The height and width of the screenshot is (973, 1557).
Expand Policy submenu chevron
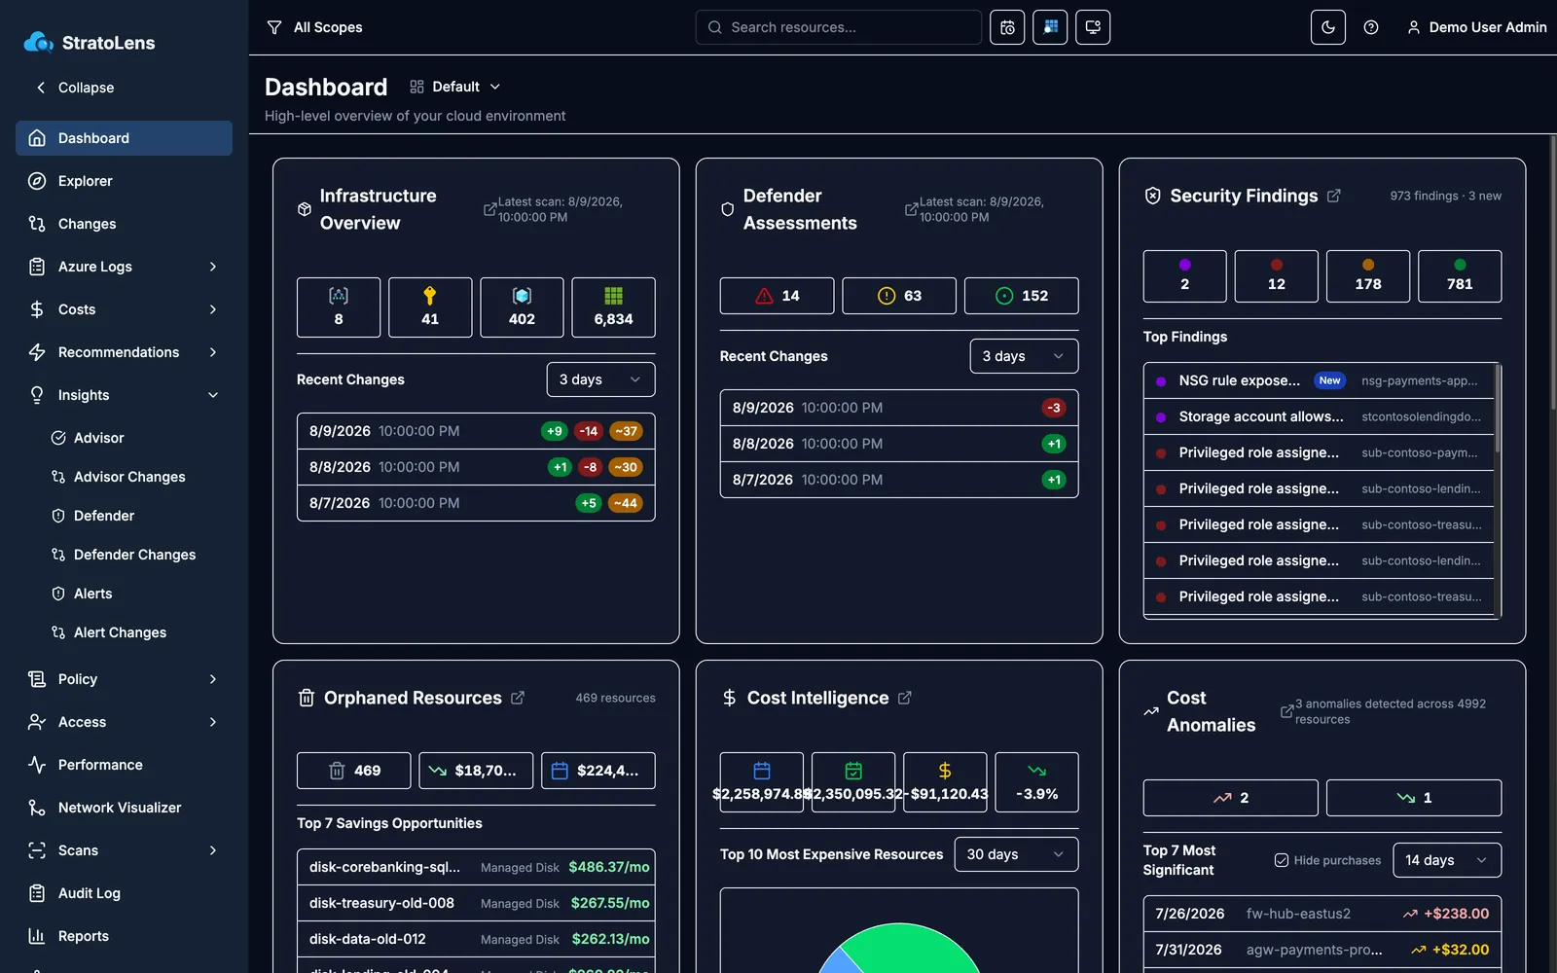[213, 679]
